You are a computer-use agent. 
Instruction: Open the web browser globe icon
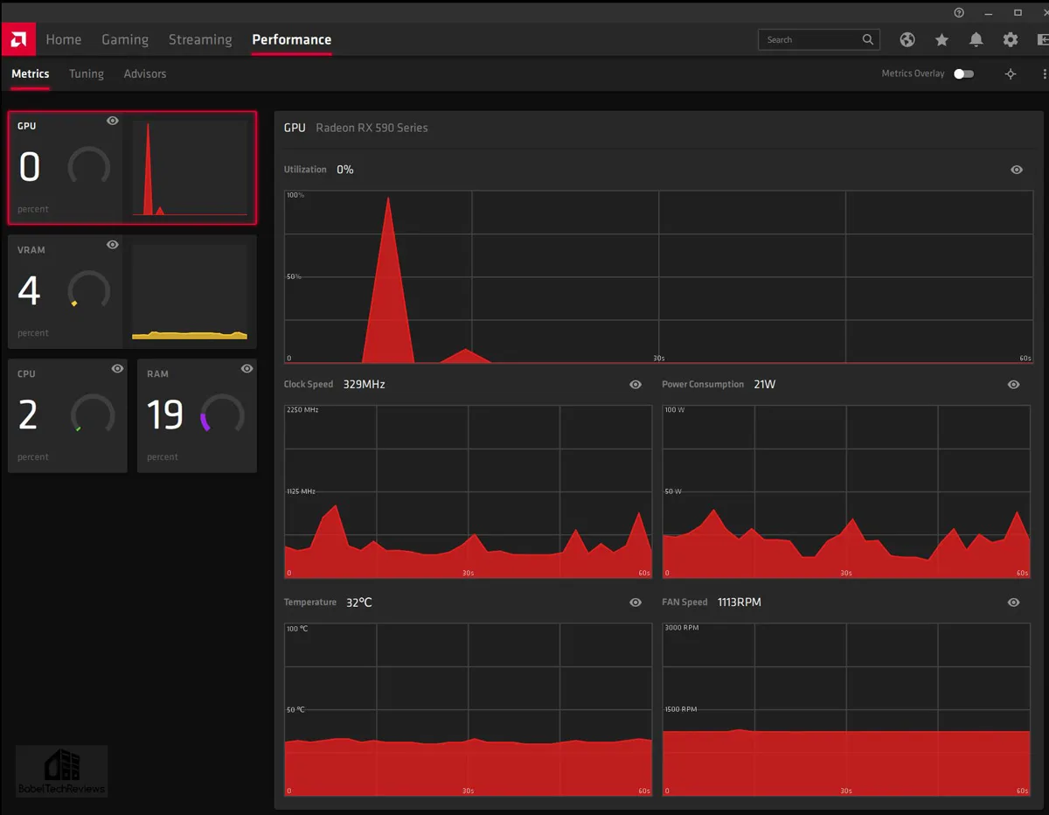coord(907,39)
